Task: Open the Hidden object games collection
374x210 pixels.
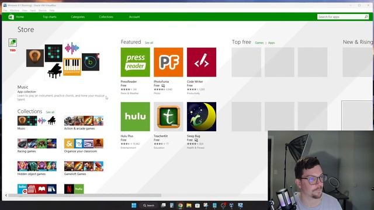Action: pyautogui.click(x=37, y=166)
